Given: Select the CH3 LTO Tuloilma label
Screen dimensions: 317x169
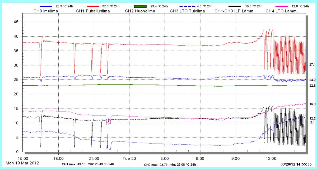Looking at the screenshot, I should point(187,11).
